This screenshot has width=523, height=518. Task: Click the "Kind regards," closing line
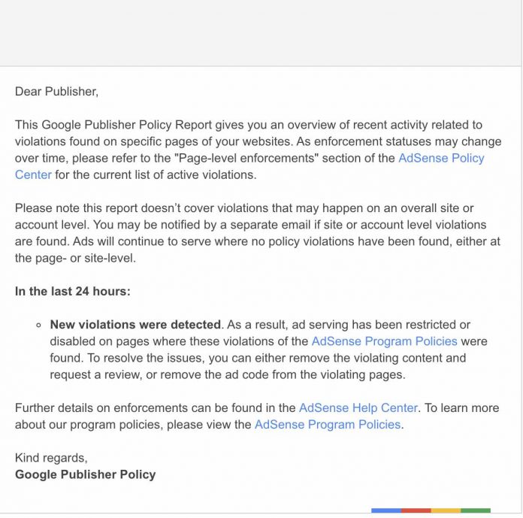pyautogui.click(x=51, y=457)
